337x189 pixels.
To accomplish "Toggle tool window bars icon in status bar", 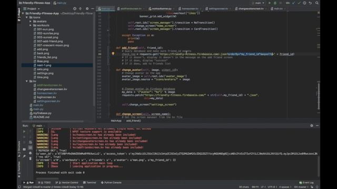I will click(x=19, y=187).
